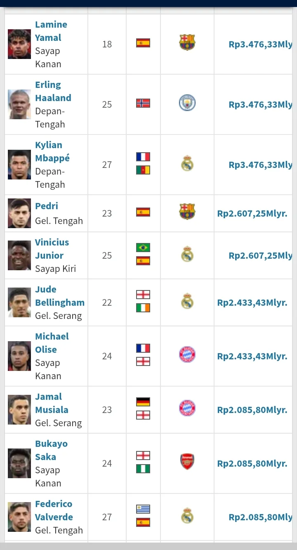Open the Michael Olise name link
The height and width of the screenshot is (550, 297).
pyautogui.click(x=52, y=343)
